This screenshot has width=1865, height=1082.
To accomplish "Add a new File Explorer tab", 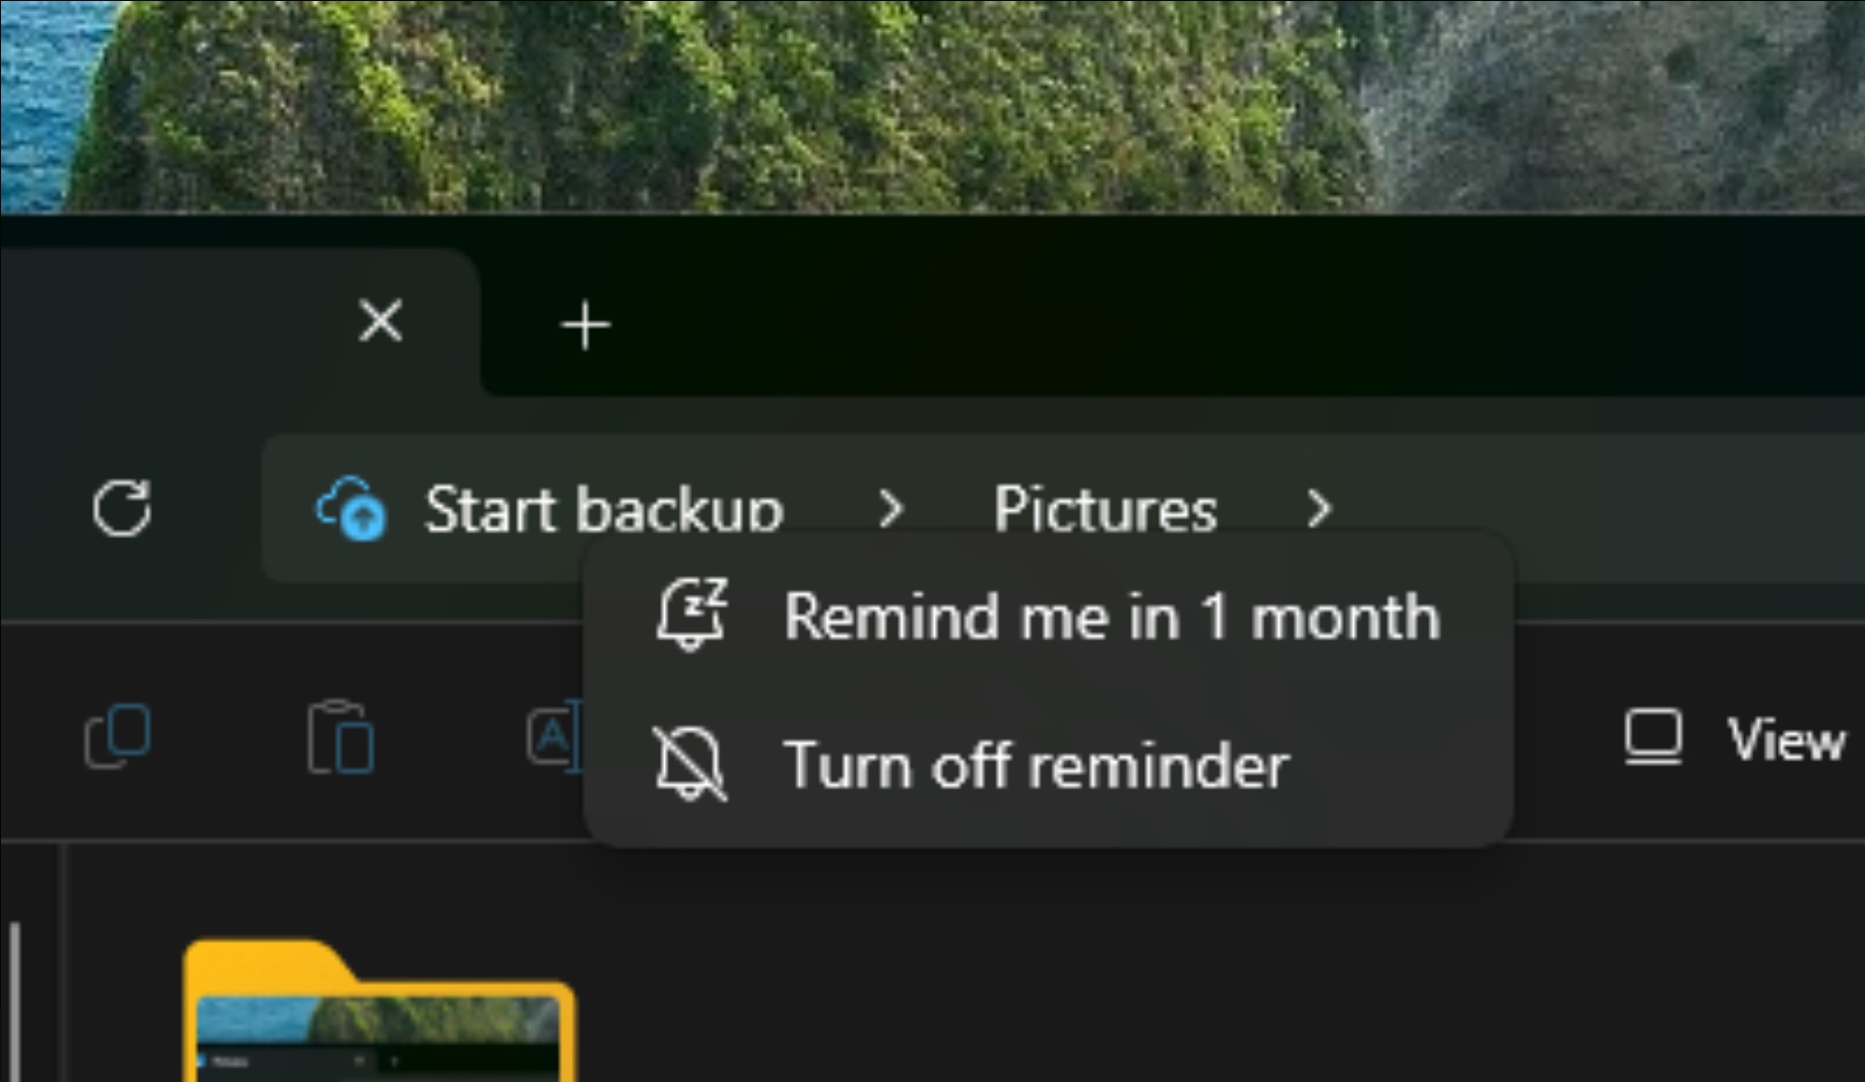I will tap(586, 326).
